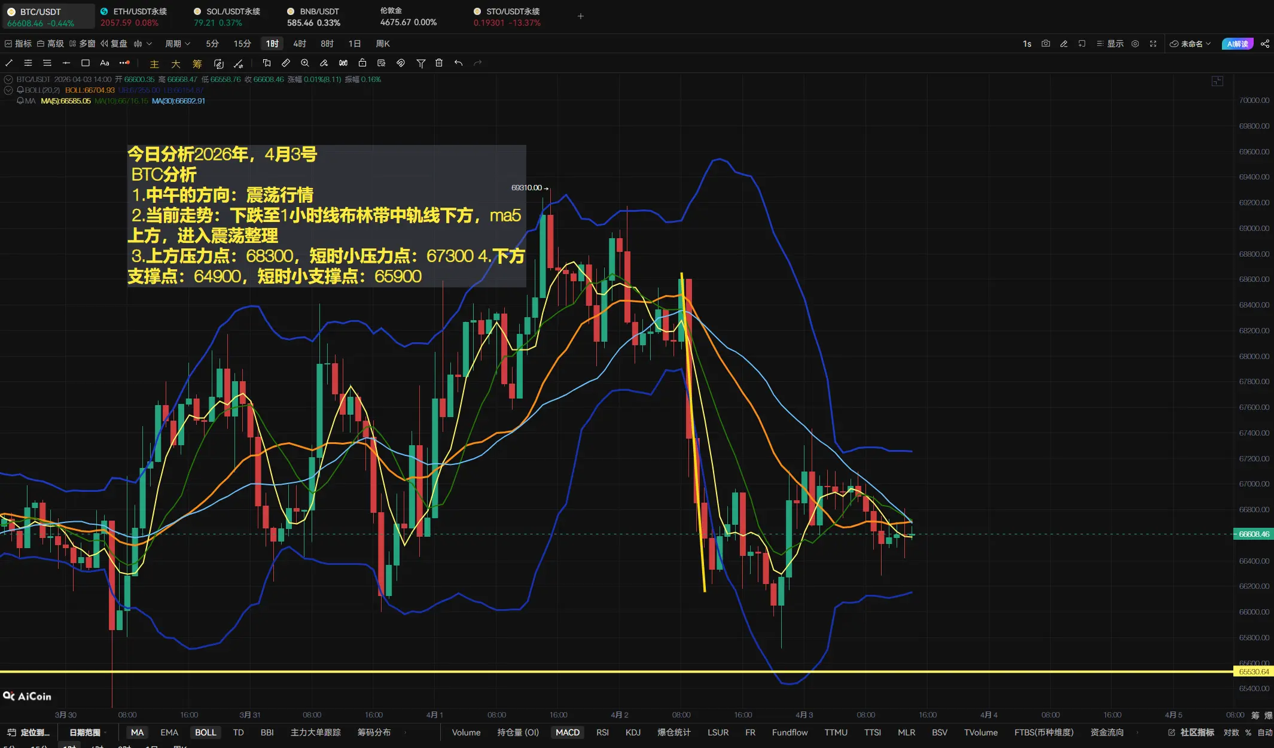Click the 日期范围 button
The width and height of the screenshot is (1274, 748).
click(85, 732)
